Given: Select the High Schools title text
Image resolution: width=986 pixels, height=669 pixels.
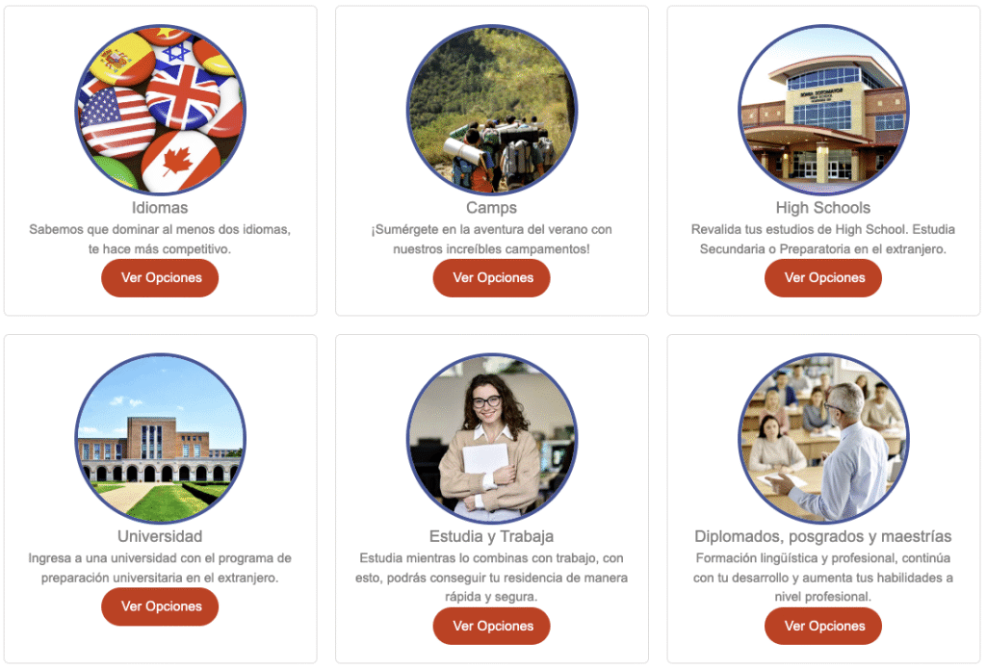Looking at the screenshot, I should pyautogui.click(x=823, y=208).
